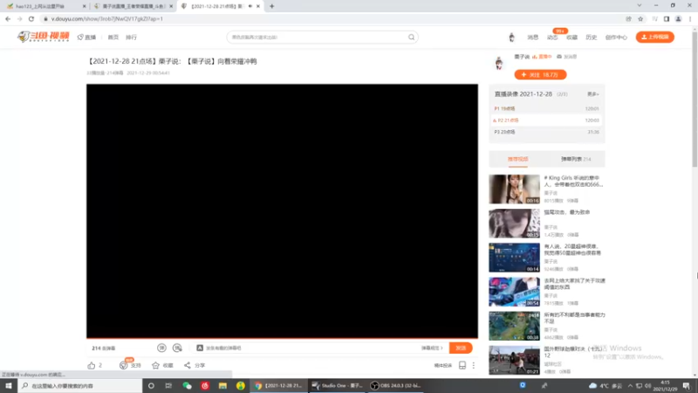Open user avatar icon in header
This screenshot has width=698, height=393.
[x=511, y=38]
